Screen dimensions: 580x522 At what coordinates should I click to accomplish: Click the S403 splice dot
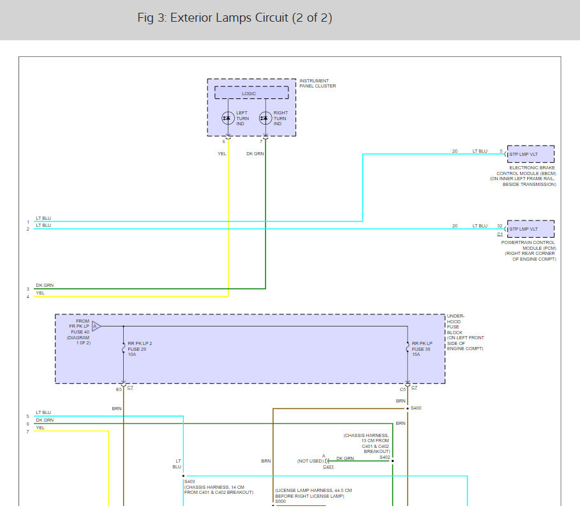(183, 476)
